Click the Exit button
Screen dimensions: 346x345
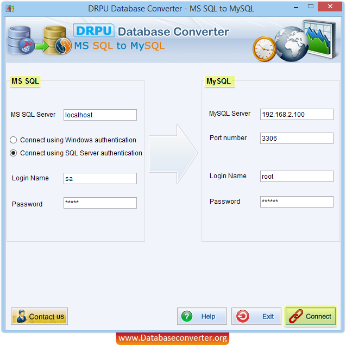tap(256, 316)
